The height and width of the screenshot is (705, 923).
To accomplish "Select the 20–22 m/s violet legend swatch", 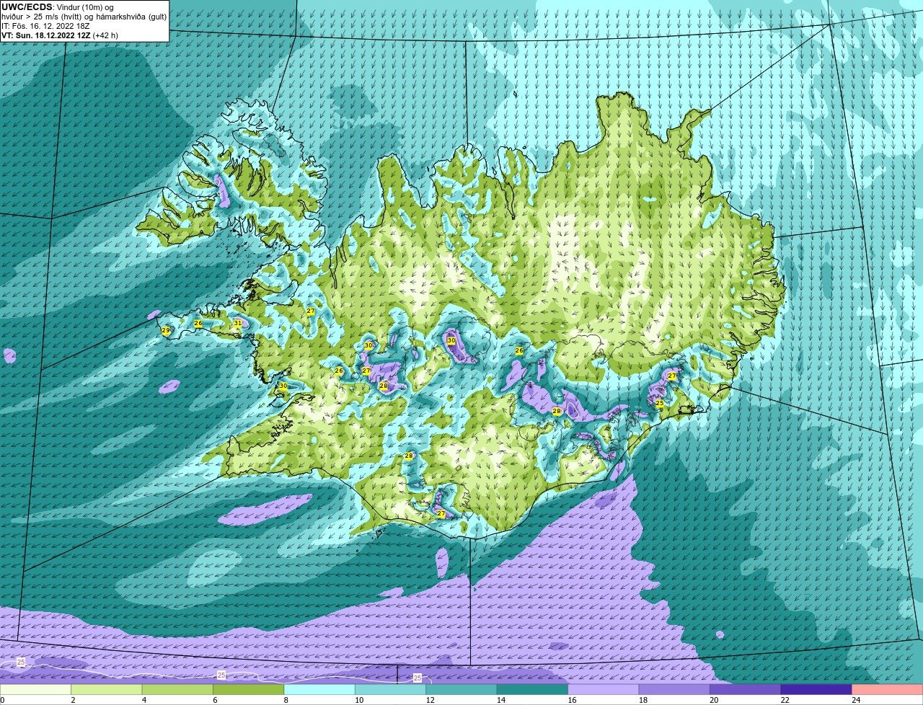I will (745, 689).
